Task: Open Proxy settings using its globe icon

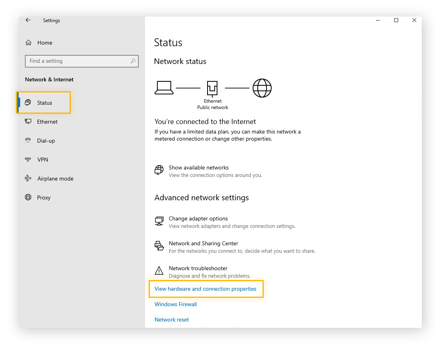Action: pyautogui.click(x=27, y=197)
